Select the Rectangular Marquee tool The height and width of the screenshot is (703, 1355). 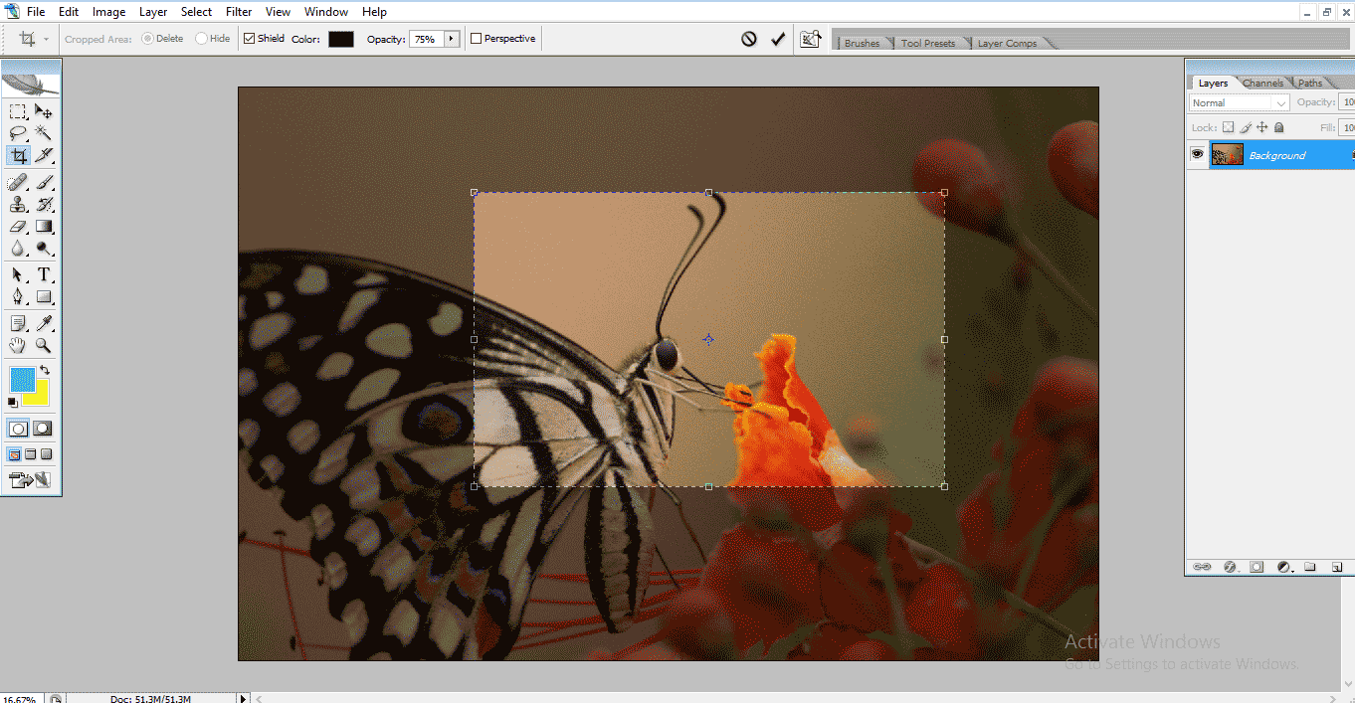pyautogui.click(x=18, y=111)
